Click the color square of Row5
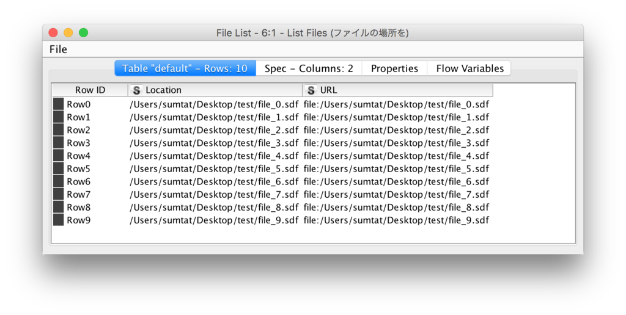This screenshot has height=315, width=626. [x=58, y=168]
